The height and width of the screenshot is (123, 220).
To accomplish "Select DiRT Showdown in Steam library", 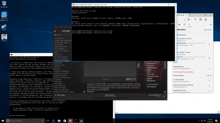I will pos(60,49).
